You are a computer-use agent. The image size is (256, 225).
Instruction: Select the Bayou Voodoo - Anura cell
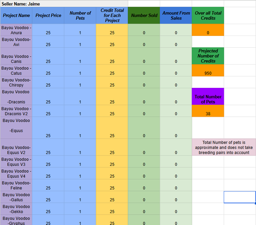point(16,30)
